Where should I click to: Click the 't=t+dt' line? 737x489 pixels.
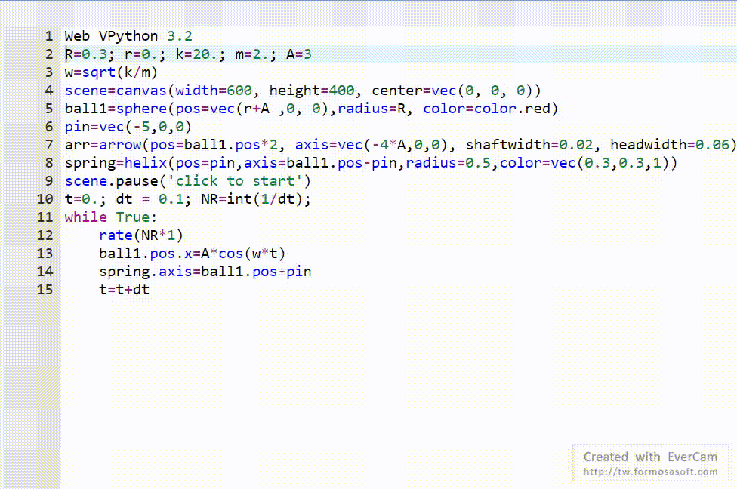[124, 290]
